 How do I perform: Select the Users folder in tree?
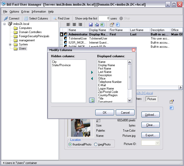coord(23,48)
